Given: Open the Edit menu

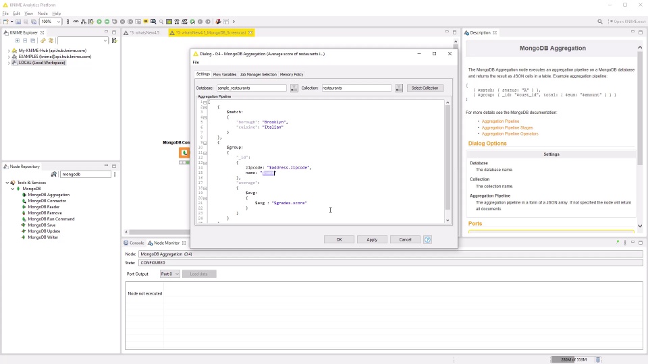Looking at the screenshot, I should 16,13.
